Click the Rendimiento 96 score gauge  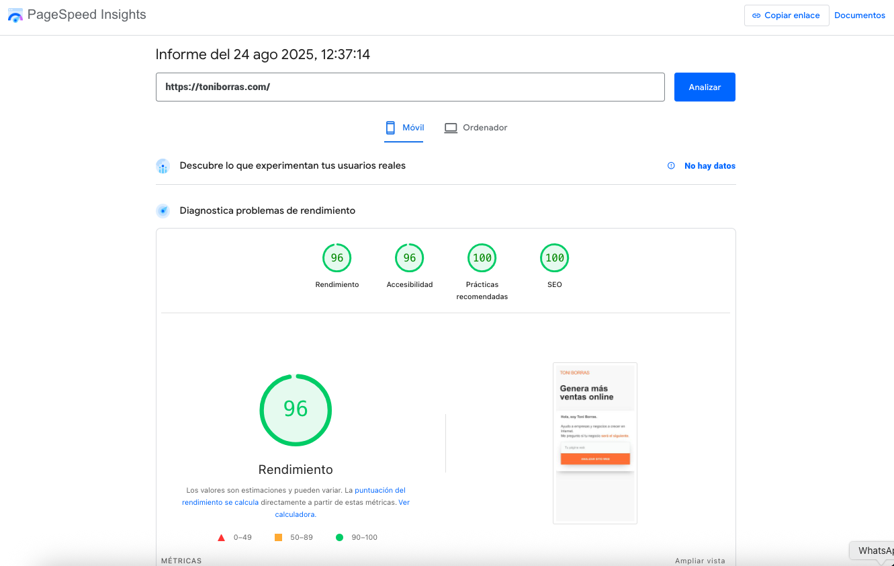click(x=337, y=258)
